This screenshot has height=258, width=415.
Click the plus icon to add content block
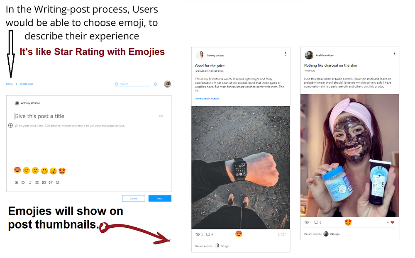click(x=11, y=125)
